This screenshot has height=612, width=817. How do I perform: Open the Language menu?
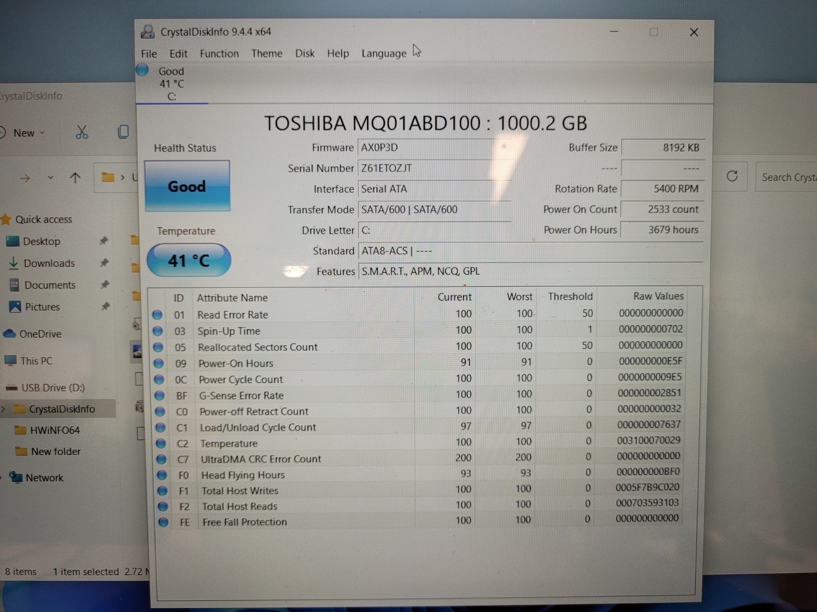click(x=384, y=54)
